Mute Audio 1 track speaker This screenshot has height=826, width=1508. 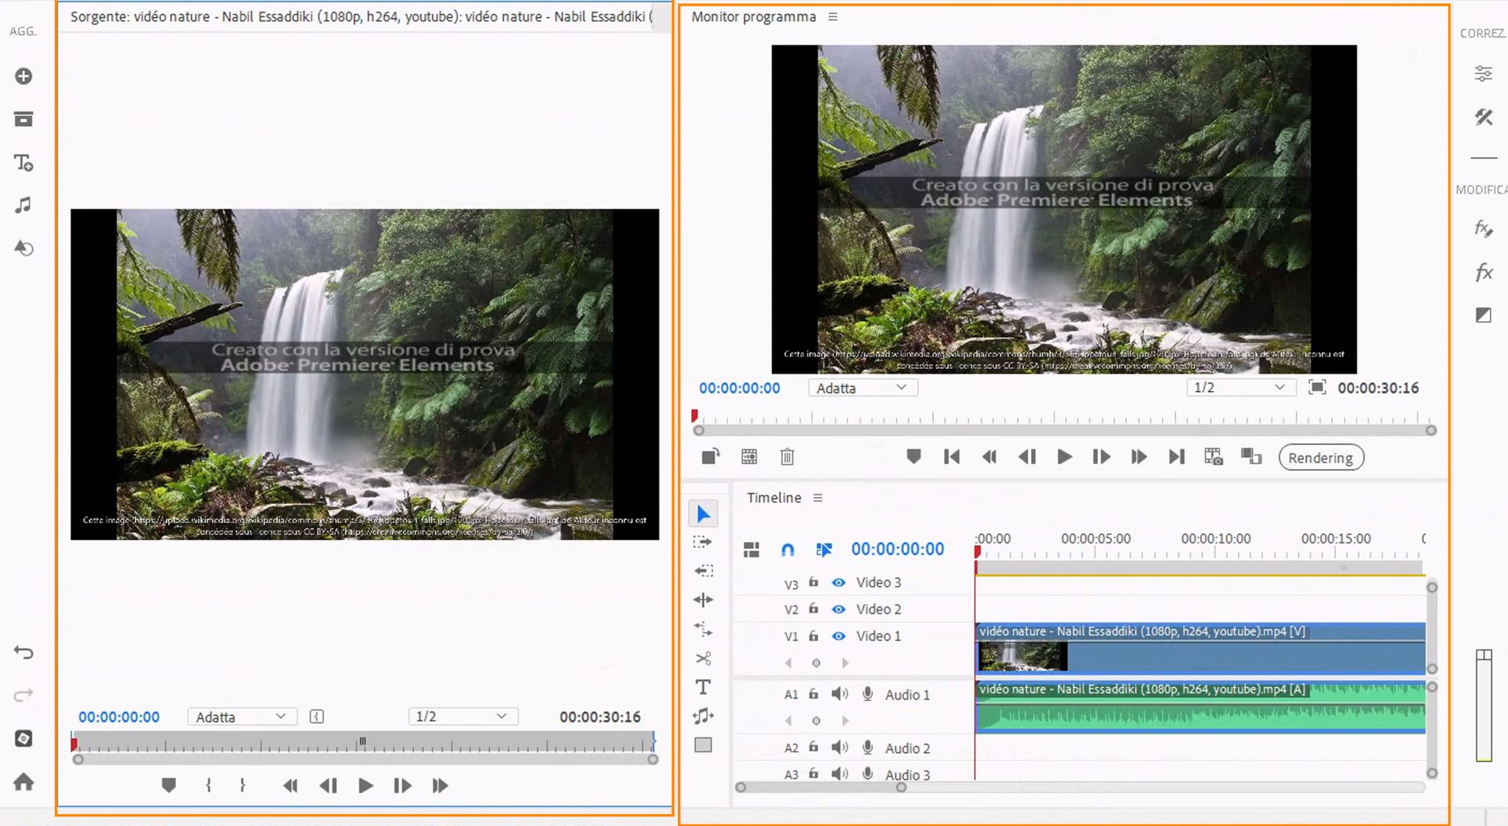pyautogui.click(x=840, y=694)
